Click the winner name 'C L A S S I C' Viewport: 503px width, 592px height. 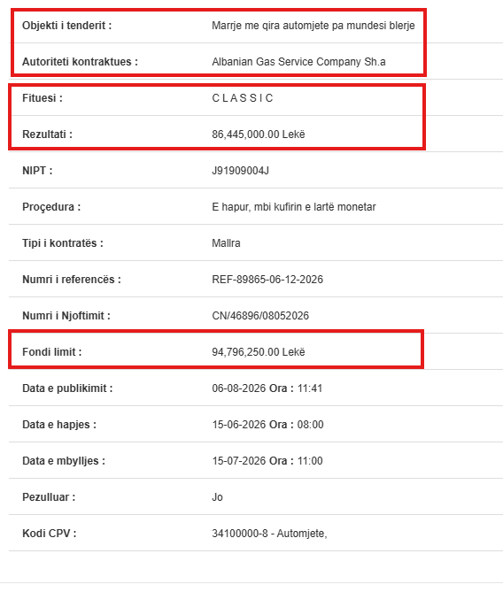243,98
